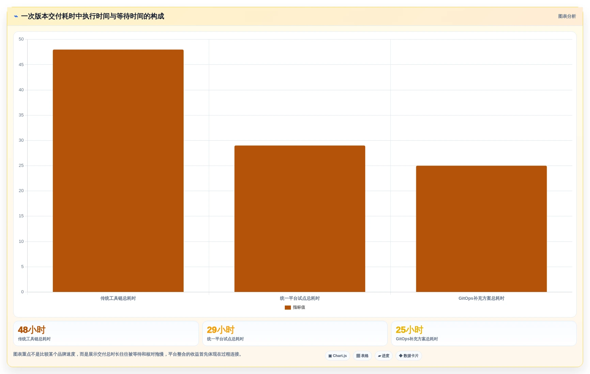Click the chart title 一次版本交付耗时中执行时间与等待时间的构成
The width and height of the screenshot is (590, 374).
[x=92, y=16]
